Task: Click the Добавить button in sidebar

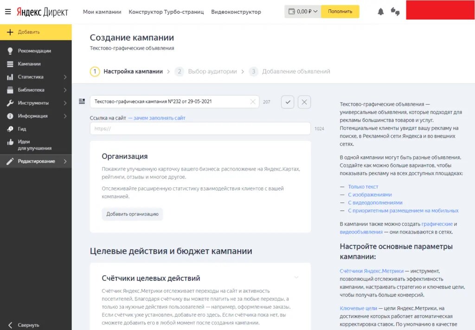Action: click(x=36, y=32)
